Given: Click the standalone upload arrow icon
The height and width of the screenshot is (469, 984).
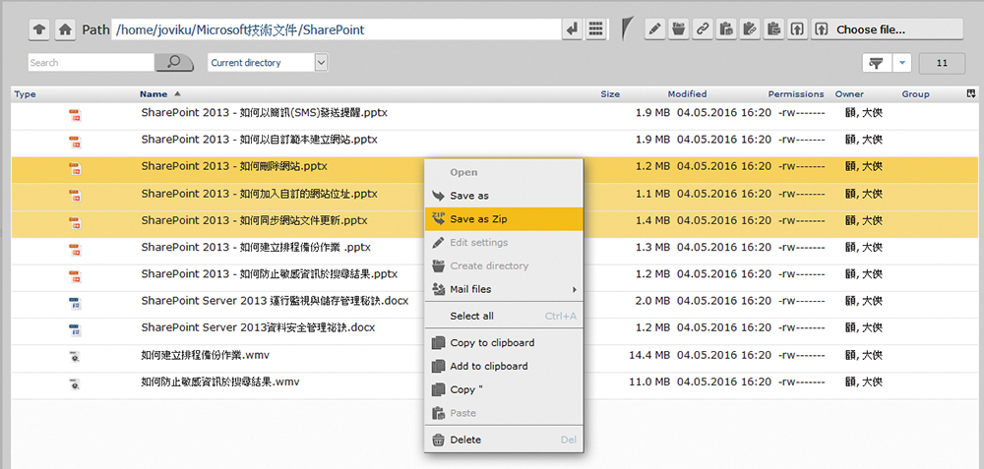Looking at the screenshot, I should point(797,29).
